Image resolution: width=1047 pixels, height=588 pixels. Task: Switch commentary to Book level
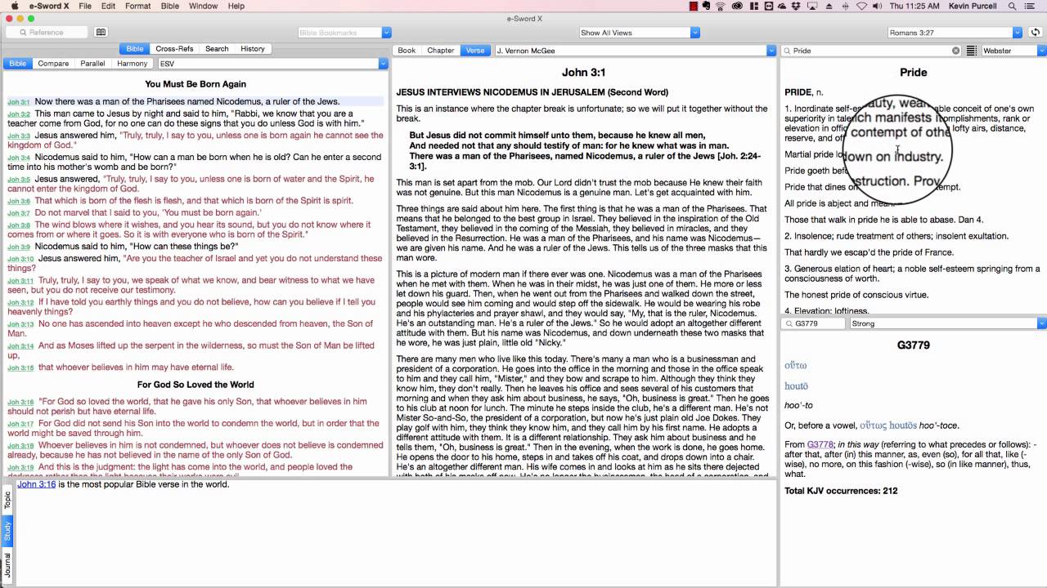pyautogui.click(x=407, y=51)
